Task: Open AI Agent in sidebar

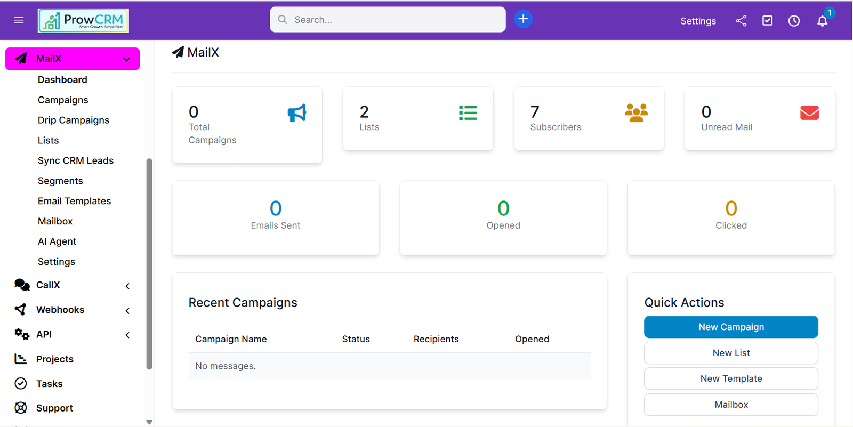Action: [57, 241]
